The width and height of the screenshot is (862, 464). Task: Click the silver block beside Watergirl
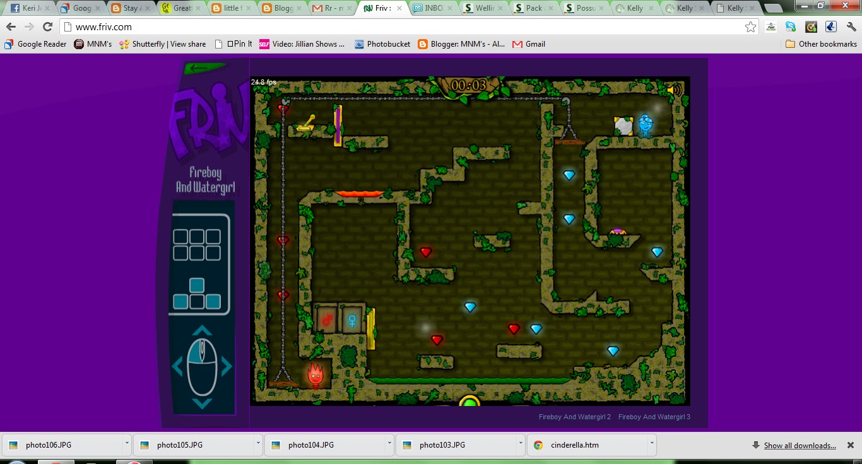[623, 125]
